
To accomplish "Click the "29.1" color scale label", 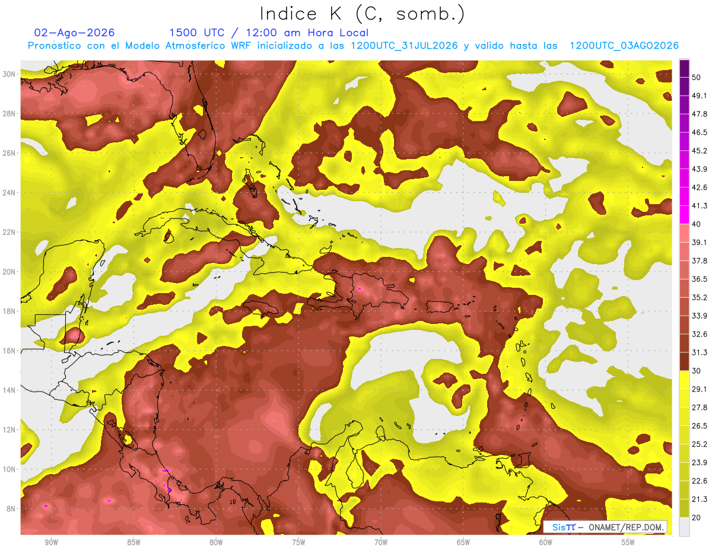I will (700, 389).
